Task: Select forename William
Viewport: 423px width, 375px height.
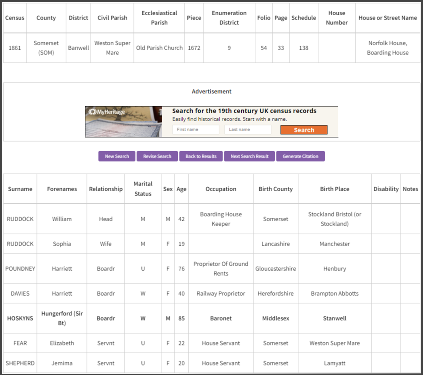Action: pyautogui.click(x=62, y=219)
